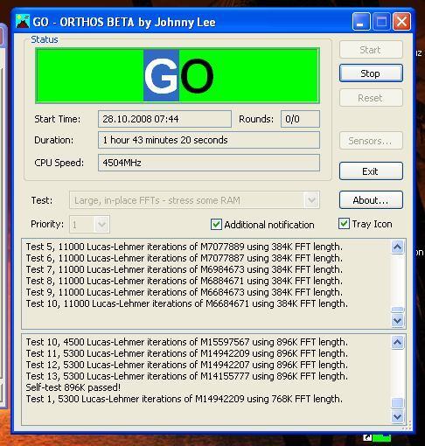Click the Start Time field
The height and width of the screenshot is (446, 425).
point(164,119)
